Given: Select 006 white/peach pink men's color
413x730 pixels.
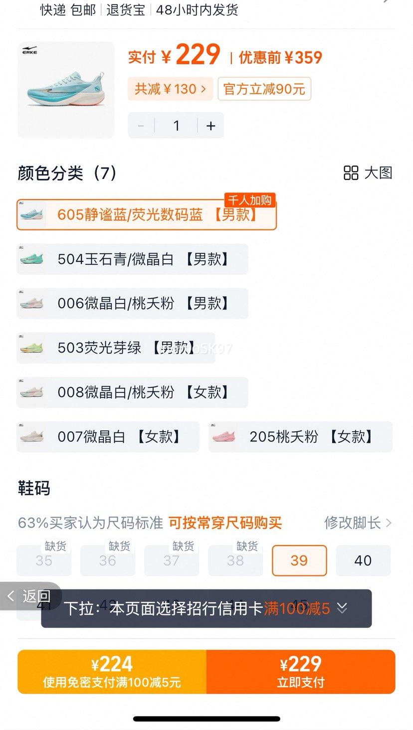Looking at the screenshot, I should coord(132,303).
